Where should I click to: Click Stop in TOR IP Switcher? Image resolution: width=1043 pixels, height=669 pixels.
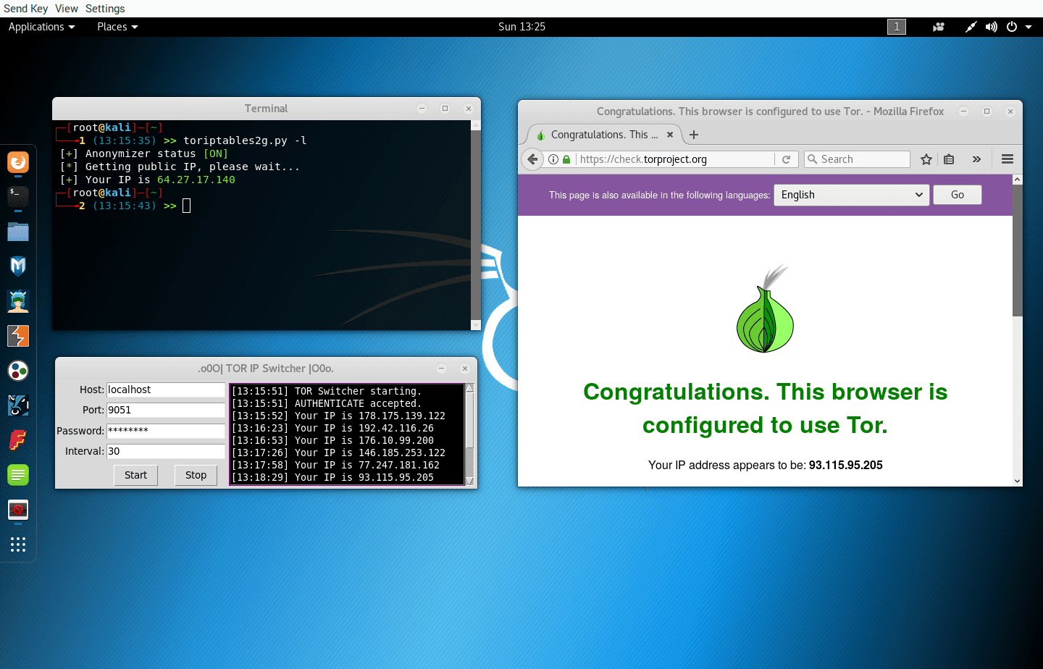[196, 475]
